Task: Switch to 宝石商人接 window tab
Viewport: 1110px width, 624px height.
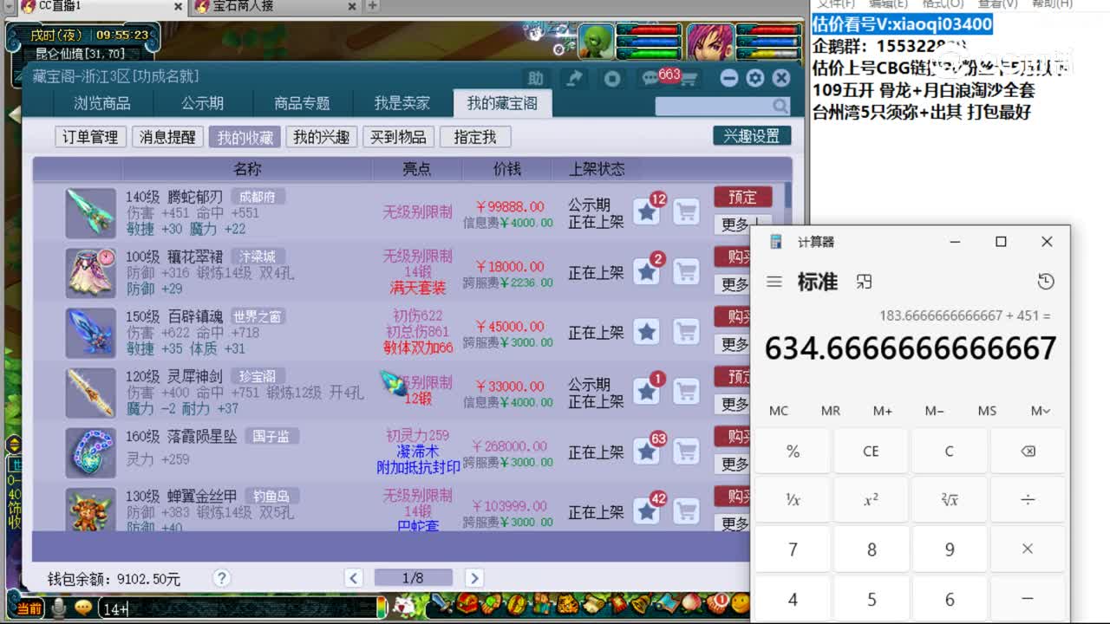Action: [x=274, y=6]
